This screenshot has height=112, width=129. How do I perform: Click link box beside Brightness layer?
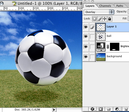coord(92,47)
